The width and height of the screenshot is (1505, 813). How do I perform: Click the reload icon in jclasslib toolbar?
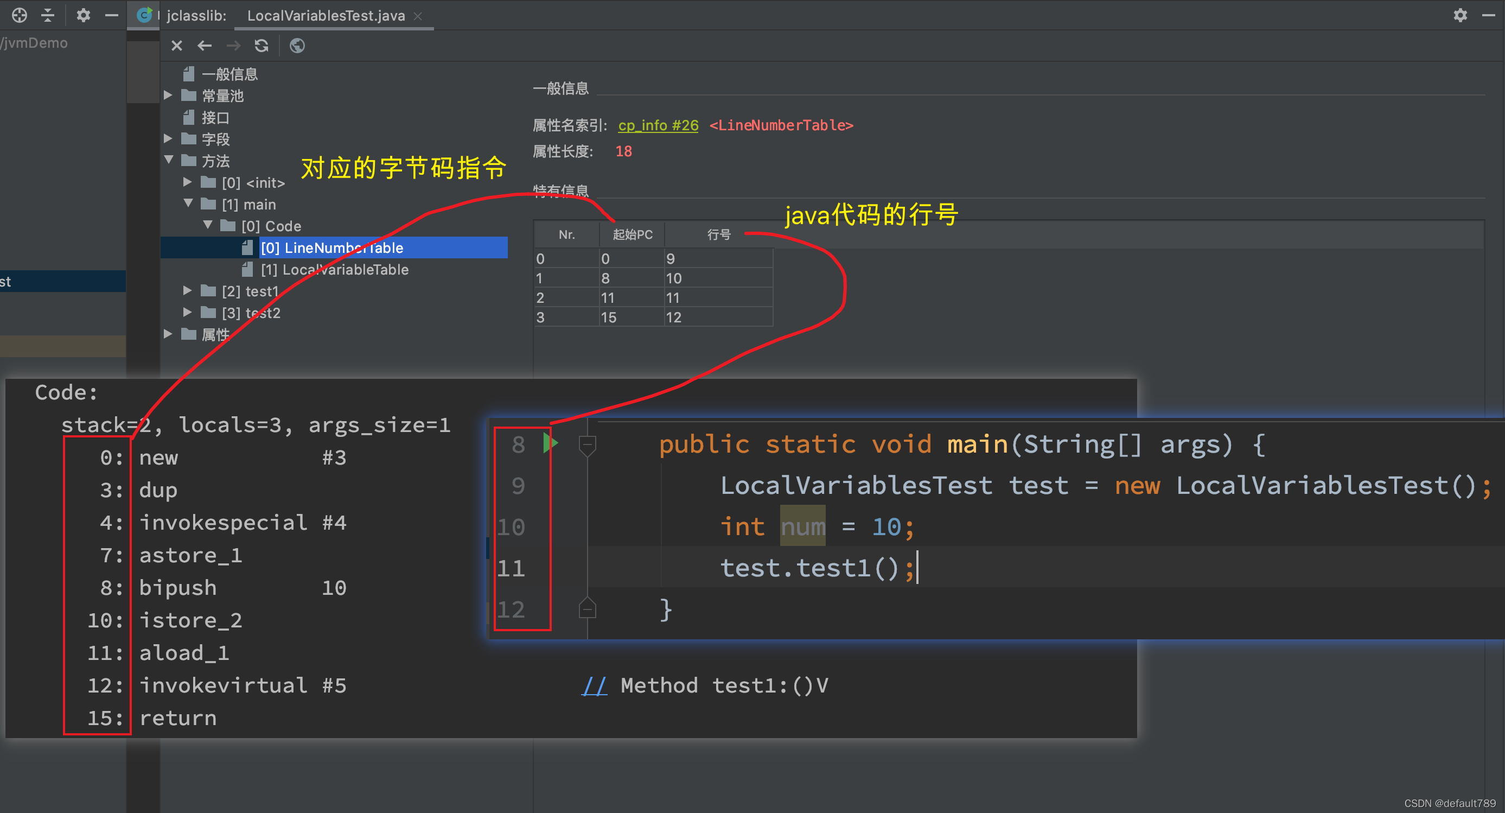pos(261,46)
